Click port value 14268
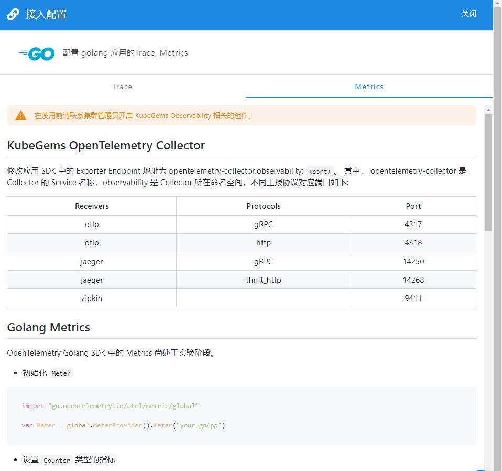 413,280
